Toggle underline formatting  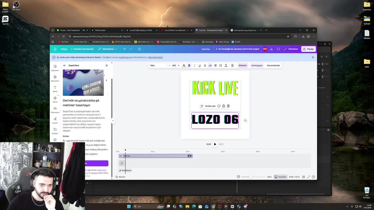[x=200, y=65]
